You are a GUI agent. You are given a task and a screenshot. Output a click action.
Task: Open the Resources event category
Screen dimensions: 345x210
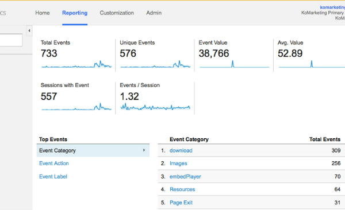point(182,189)
